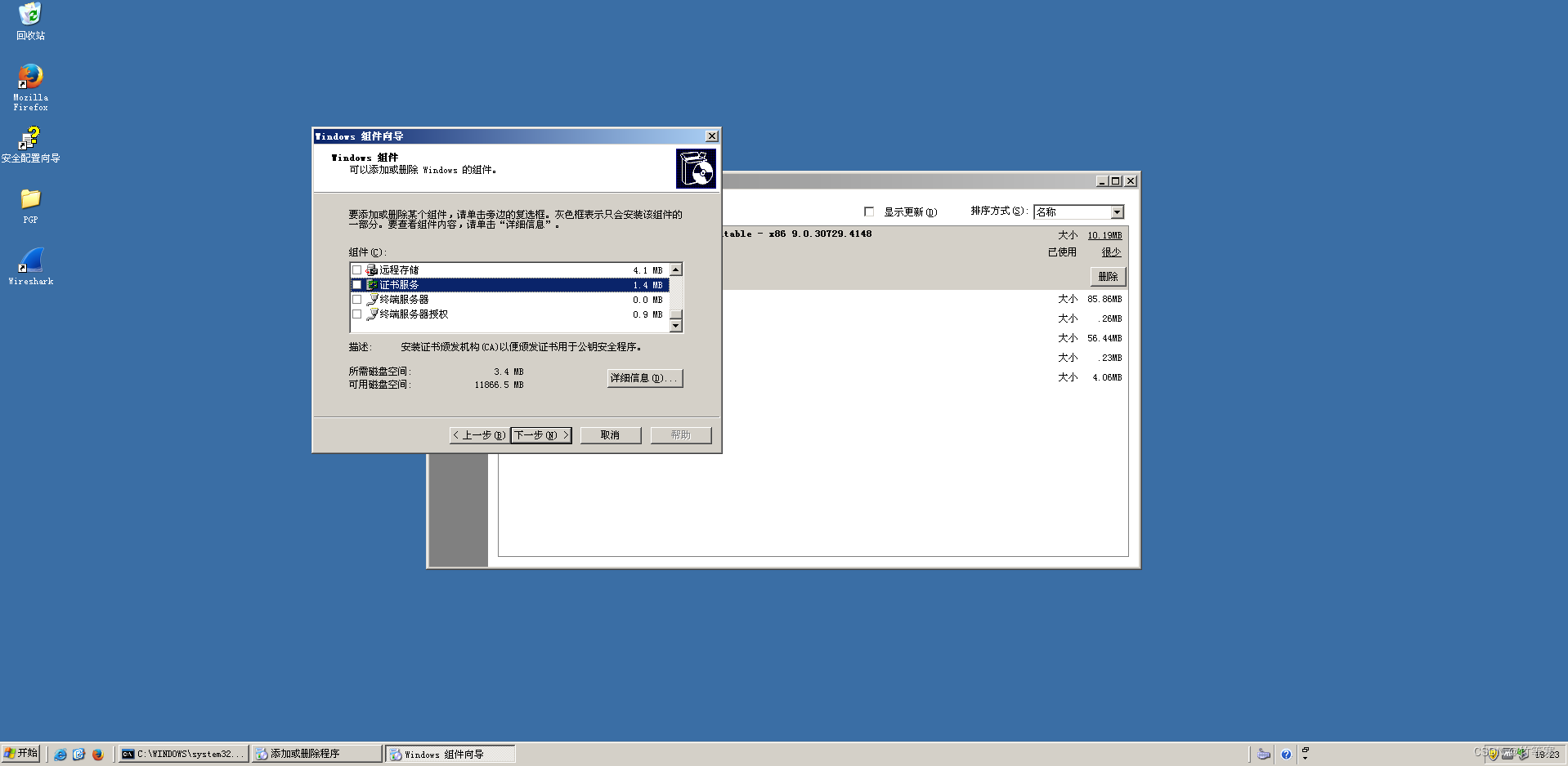
Task: Check the 远程存储 component checkbox
Action: coord(356,270)
